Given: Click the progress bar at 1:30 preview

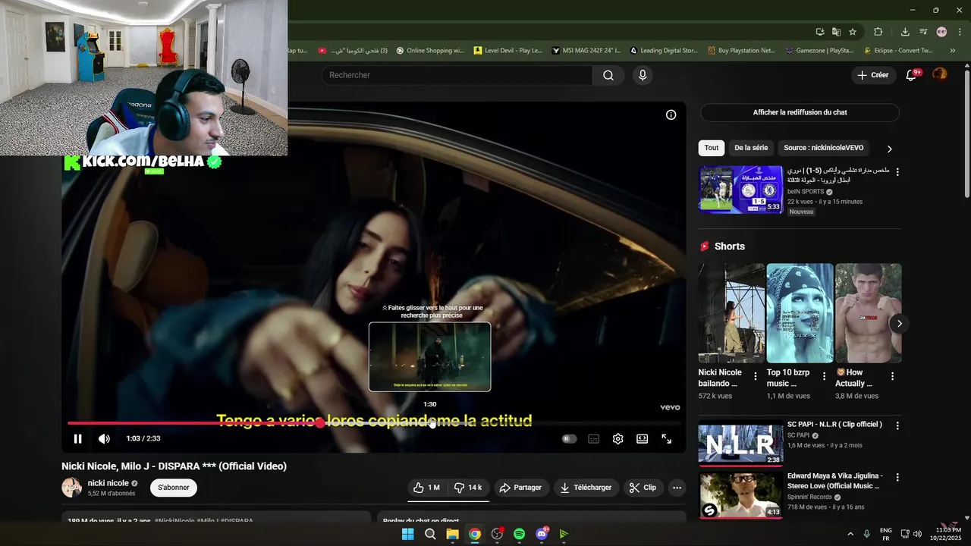Looking at the screenshot, I should tap(430, 423).
